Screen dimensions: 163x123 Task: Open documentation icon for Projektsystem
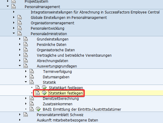(14, 1)
